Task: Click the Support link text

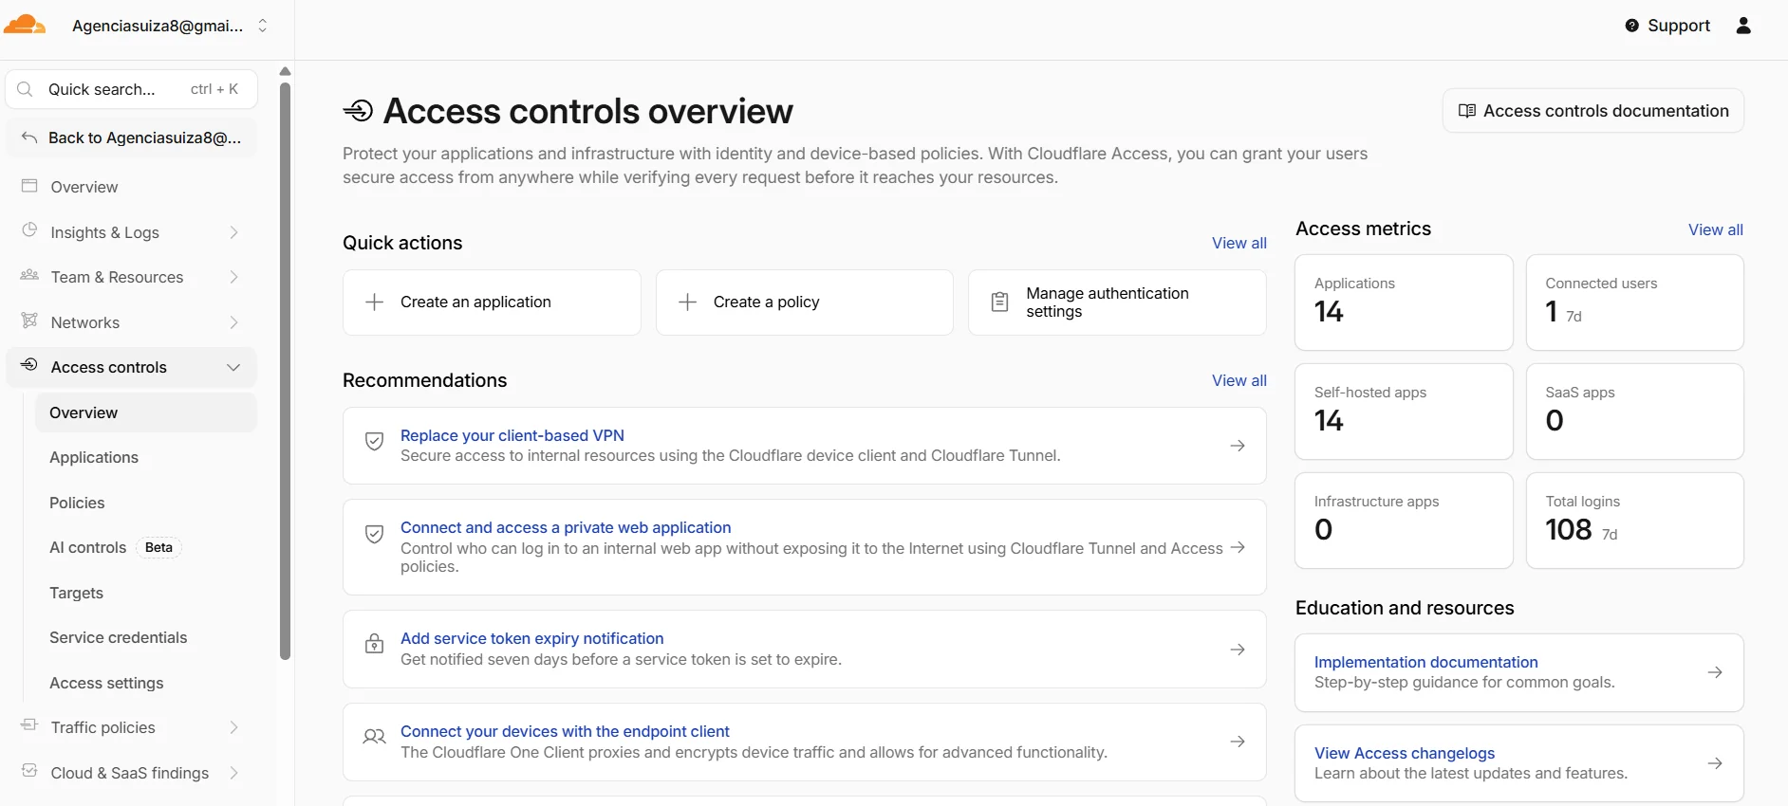Action: [x=1679, y=26]
